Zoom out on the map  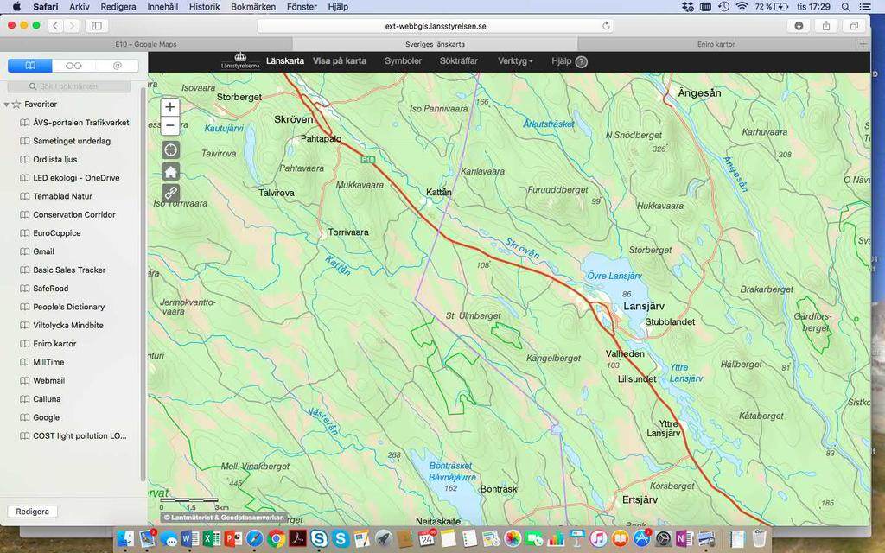coord(170,125)
